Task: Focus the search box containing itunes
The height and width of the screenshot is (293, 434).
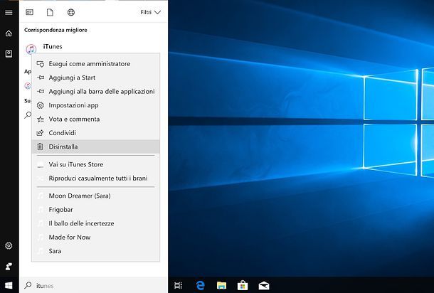Action: pos(93,285)
